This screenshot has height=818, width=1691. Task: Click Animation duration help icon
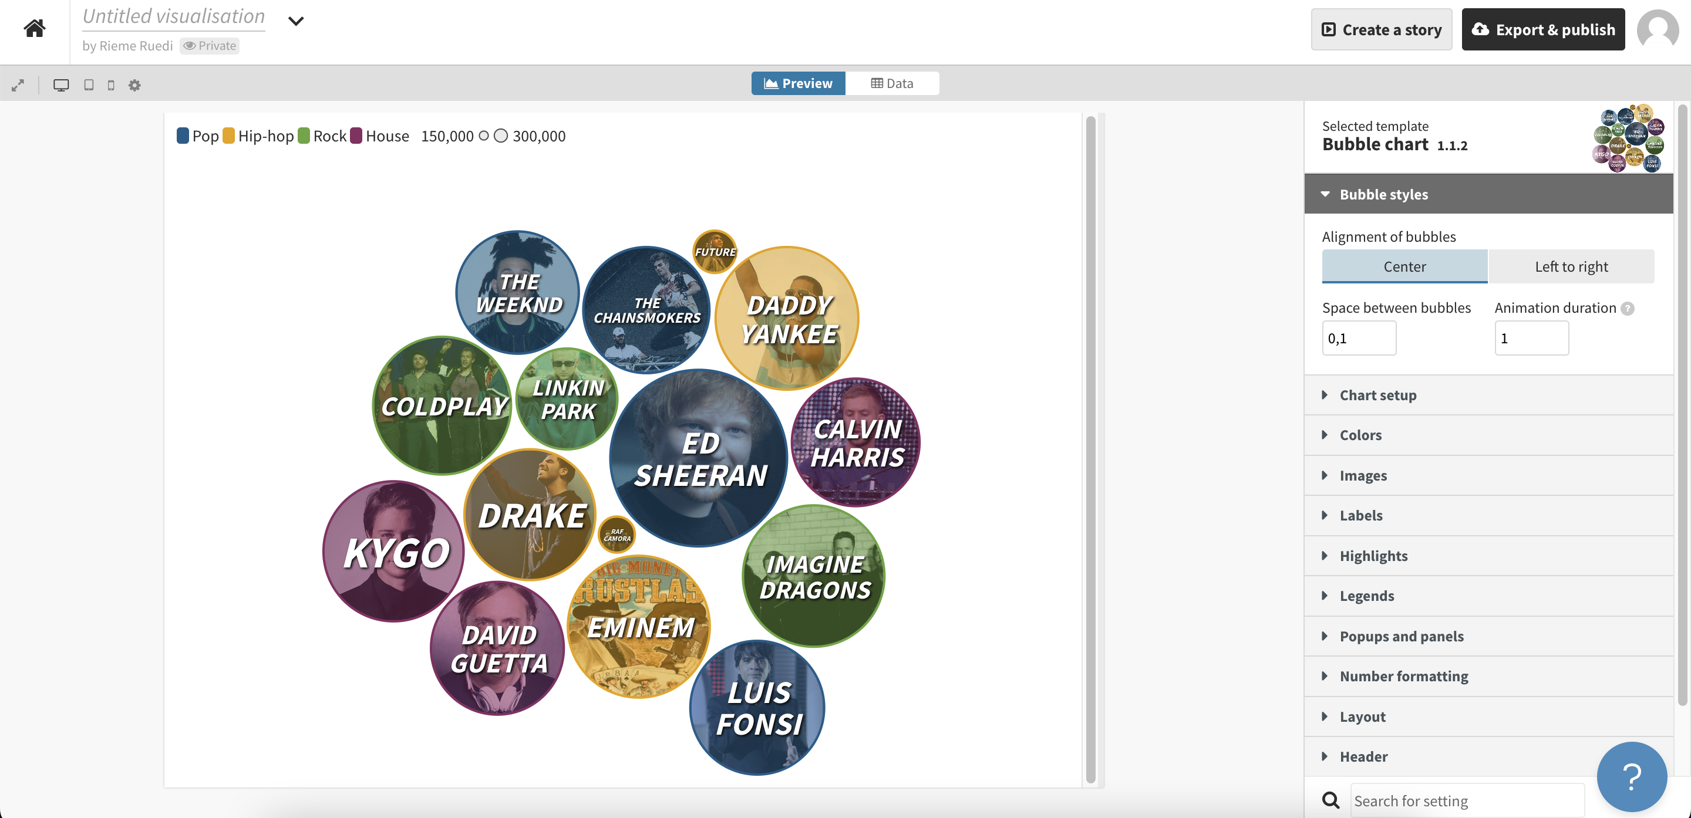(x=1628, y=308)
